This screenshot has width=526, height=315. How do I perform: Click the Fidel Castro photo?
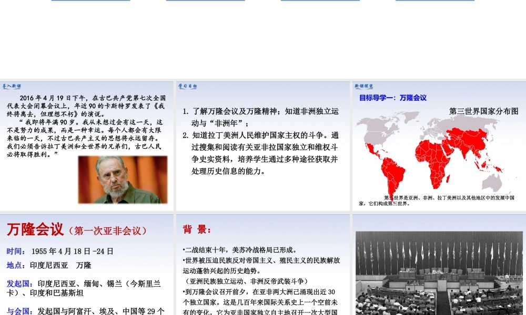123,180
